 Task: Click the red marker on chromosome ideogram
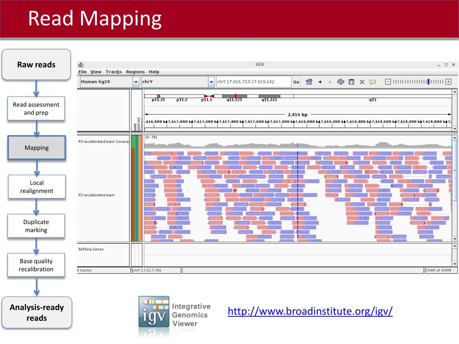tap(236, 96)
